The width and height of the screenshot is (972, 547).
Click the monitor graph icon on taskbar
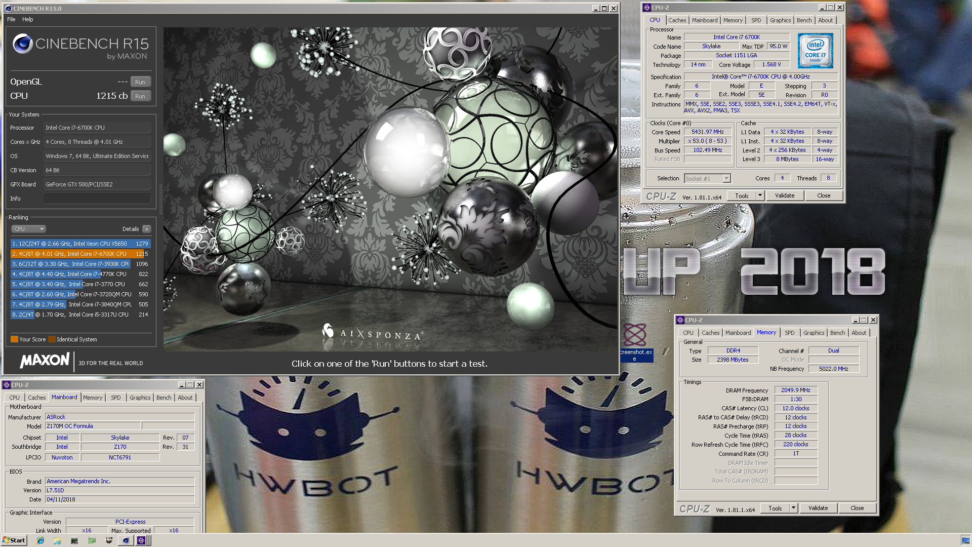click(x=74, y=540)
